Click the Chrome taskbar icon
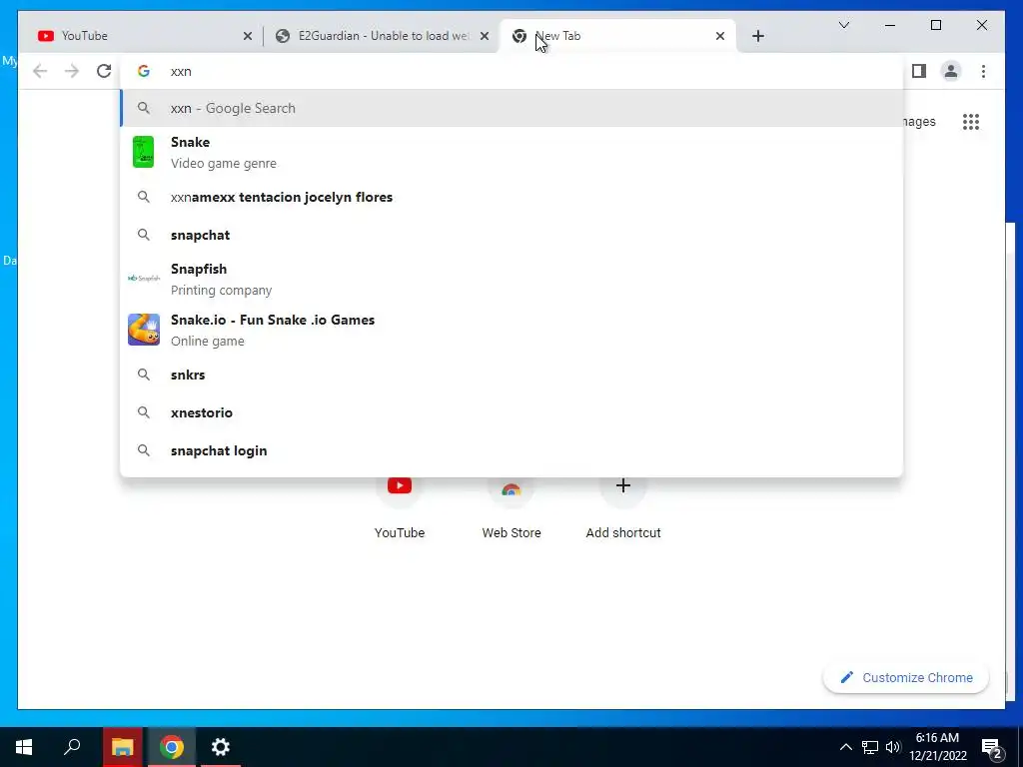 coord(172,747)
